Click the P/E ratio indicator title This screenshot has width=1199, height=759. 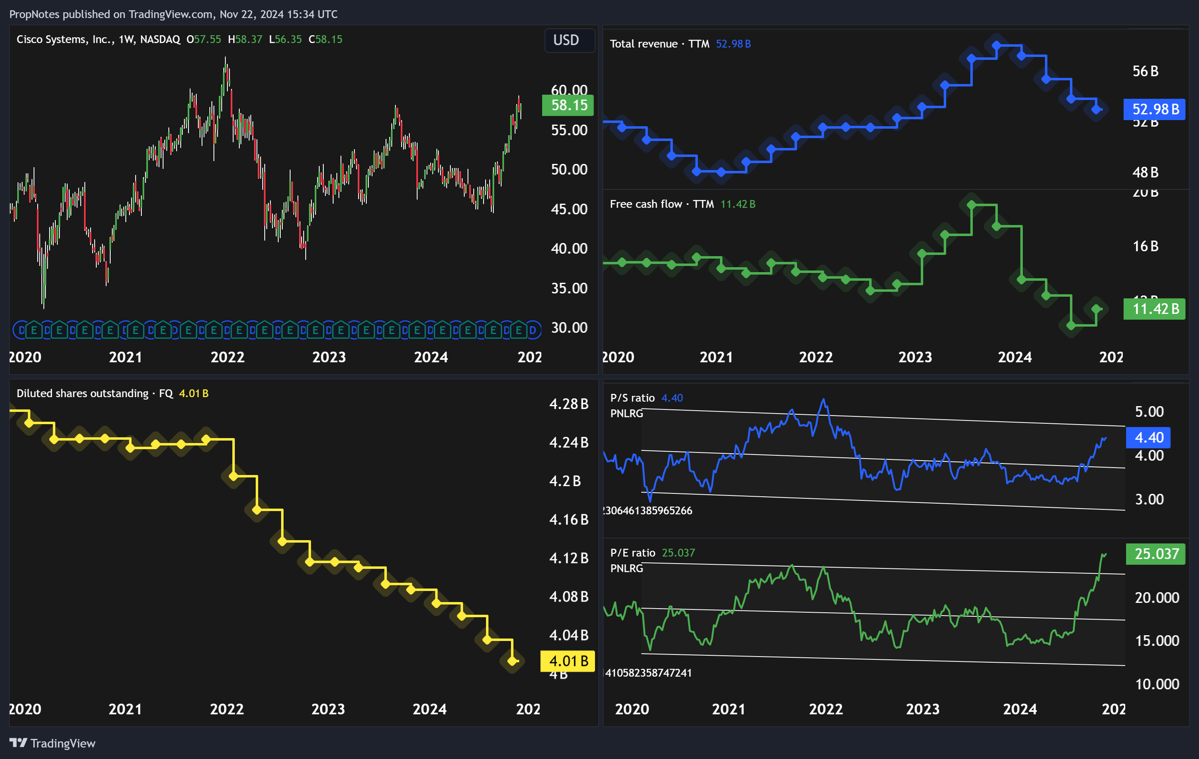pyautogui.click(x=632, y=553)
